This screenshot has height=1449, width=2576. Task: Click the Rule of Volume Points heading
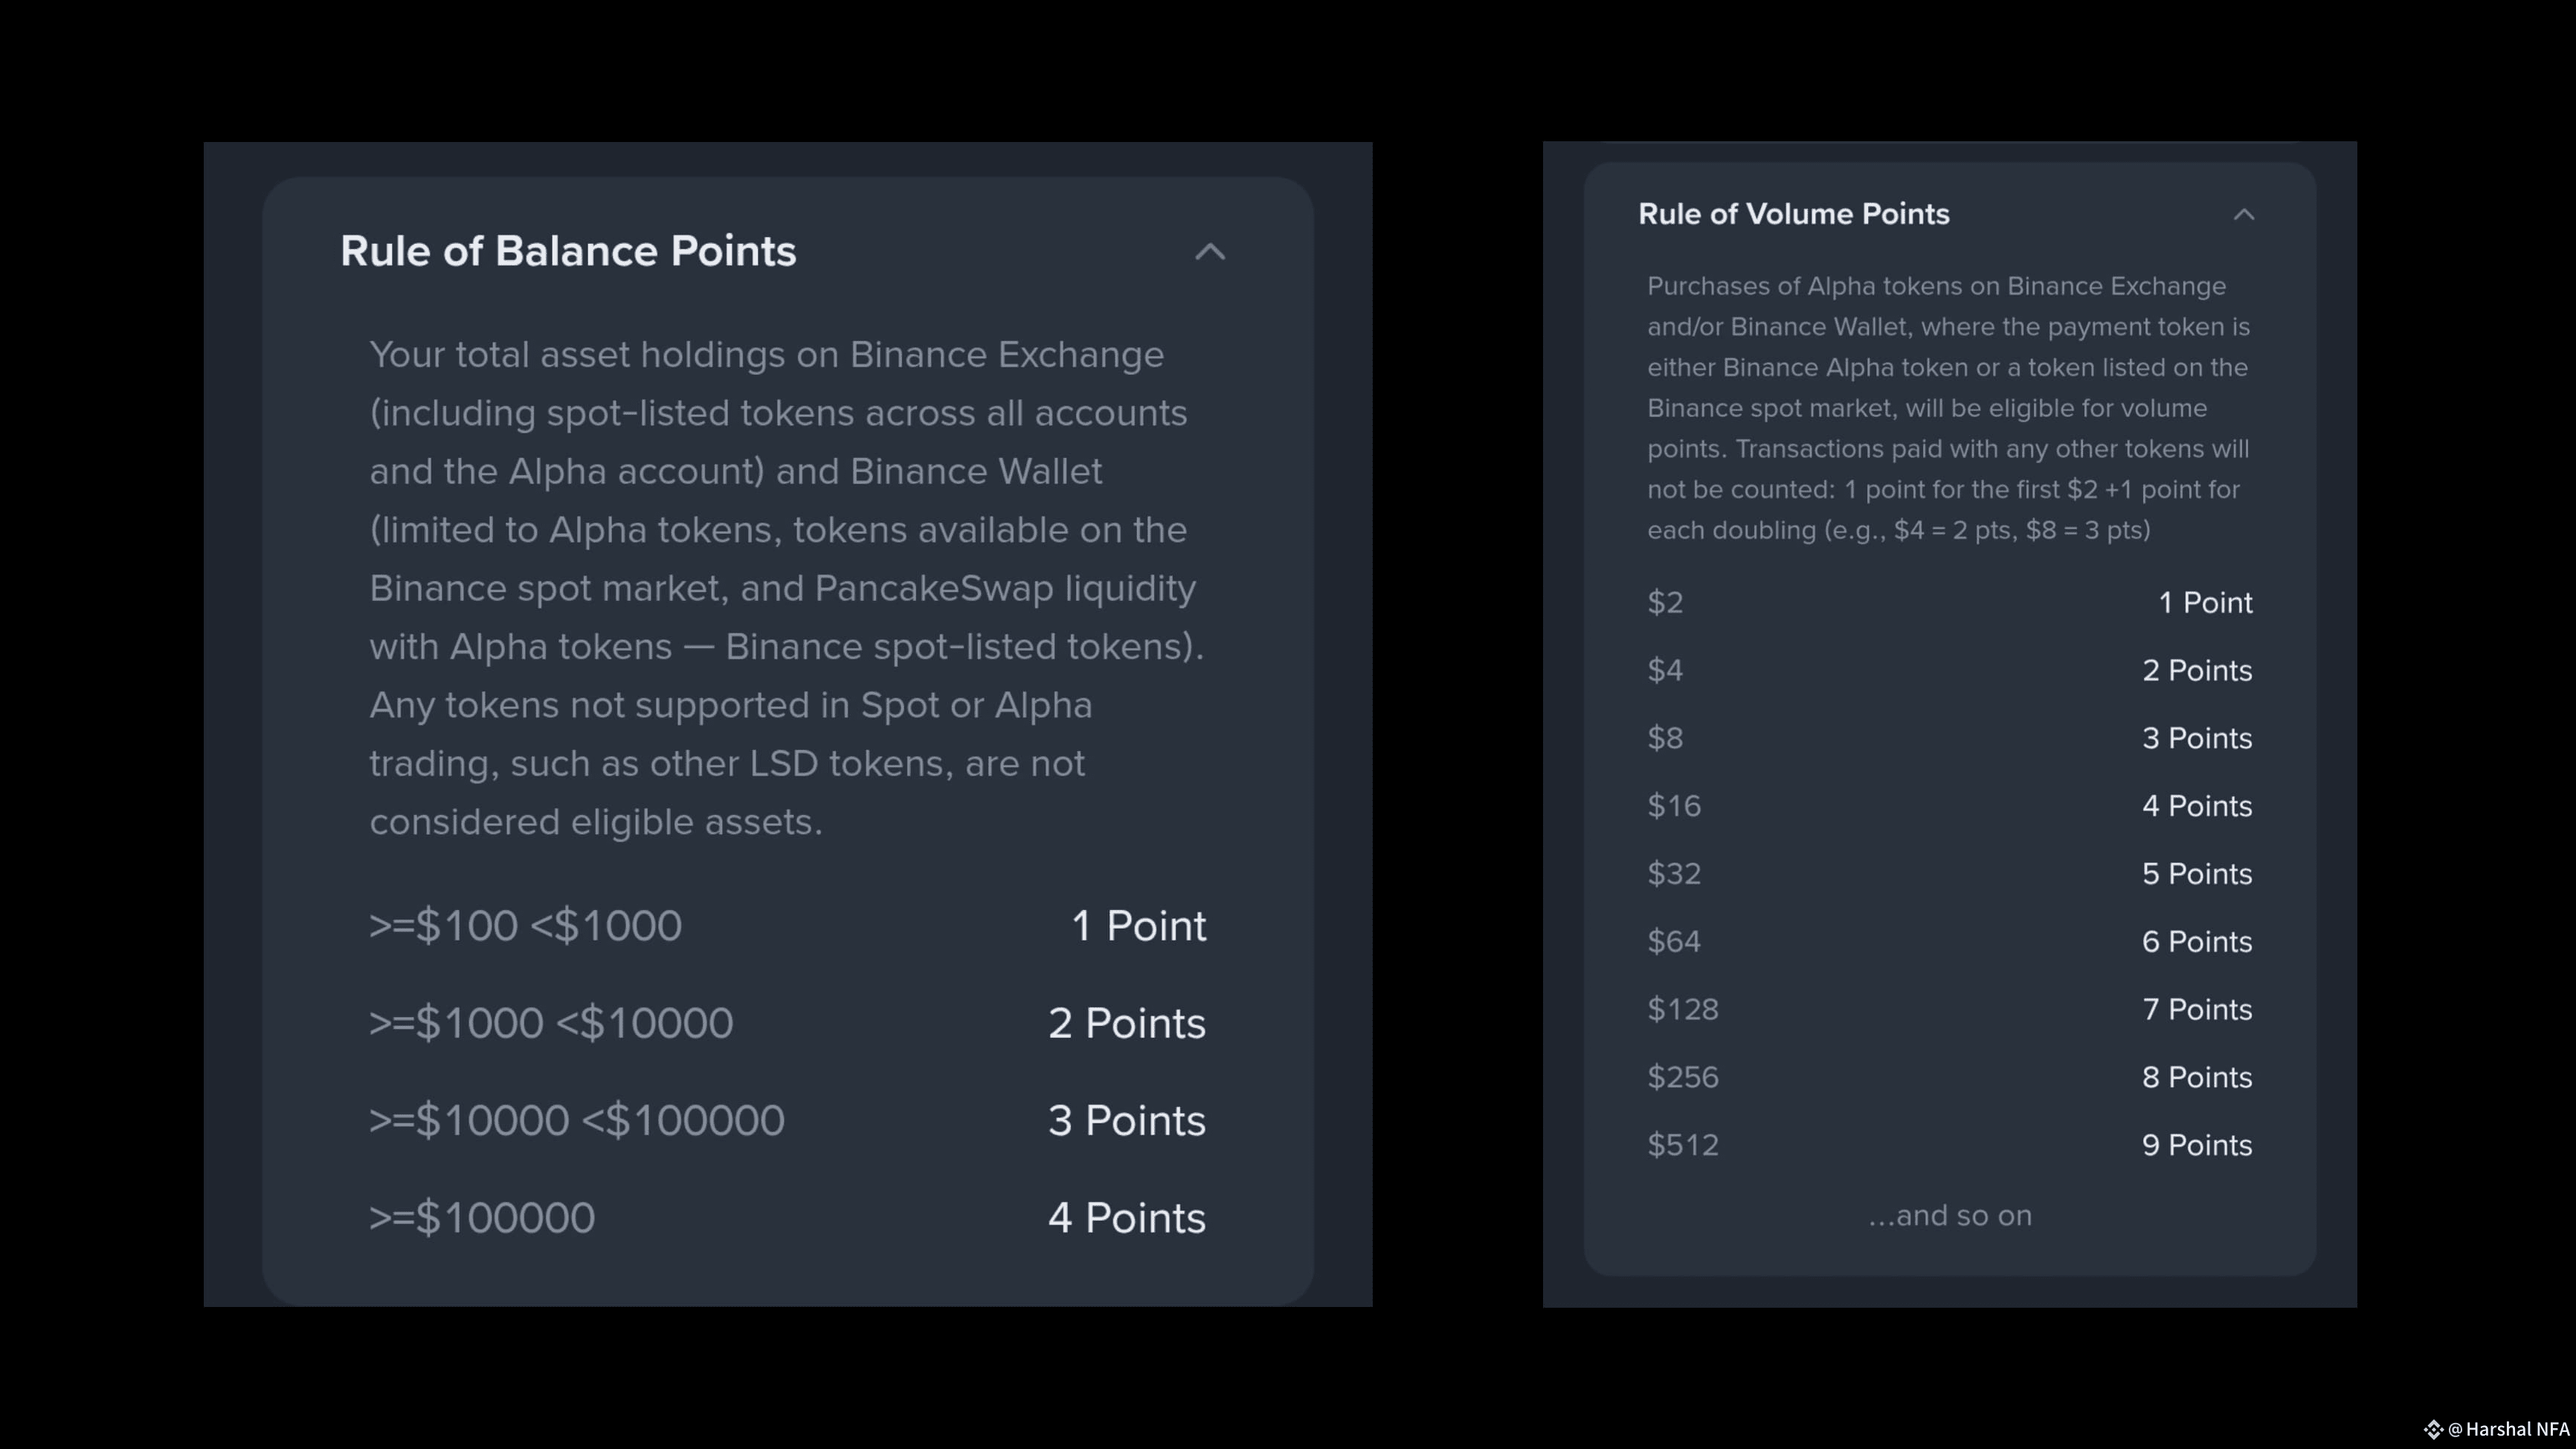tap(1793, 214)
